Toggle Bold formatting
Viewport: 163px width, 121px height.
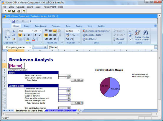(x=20, y=35)
